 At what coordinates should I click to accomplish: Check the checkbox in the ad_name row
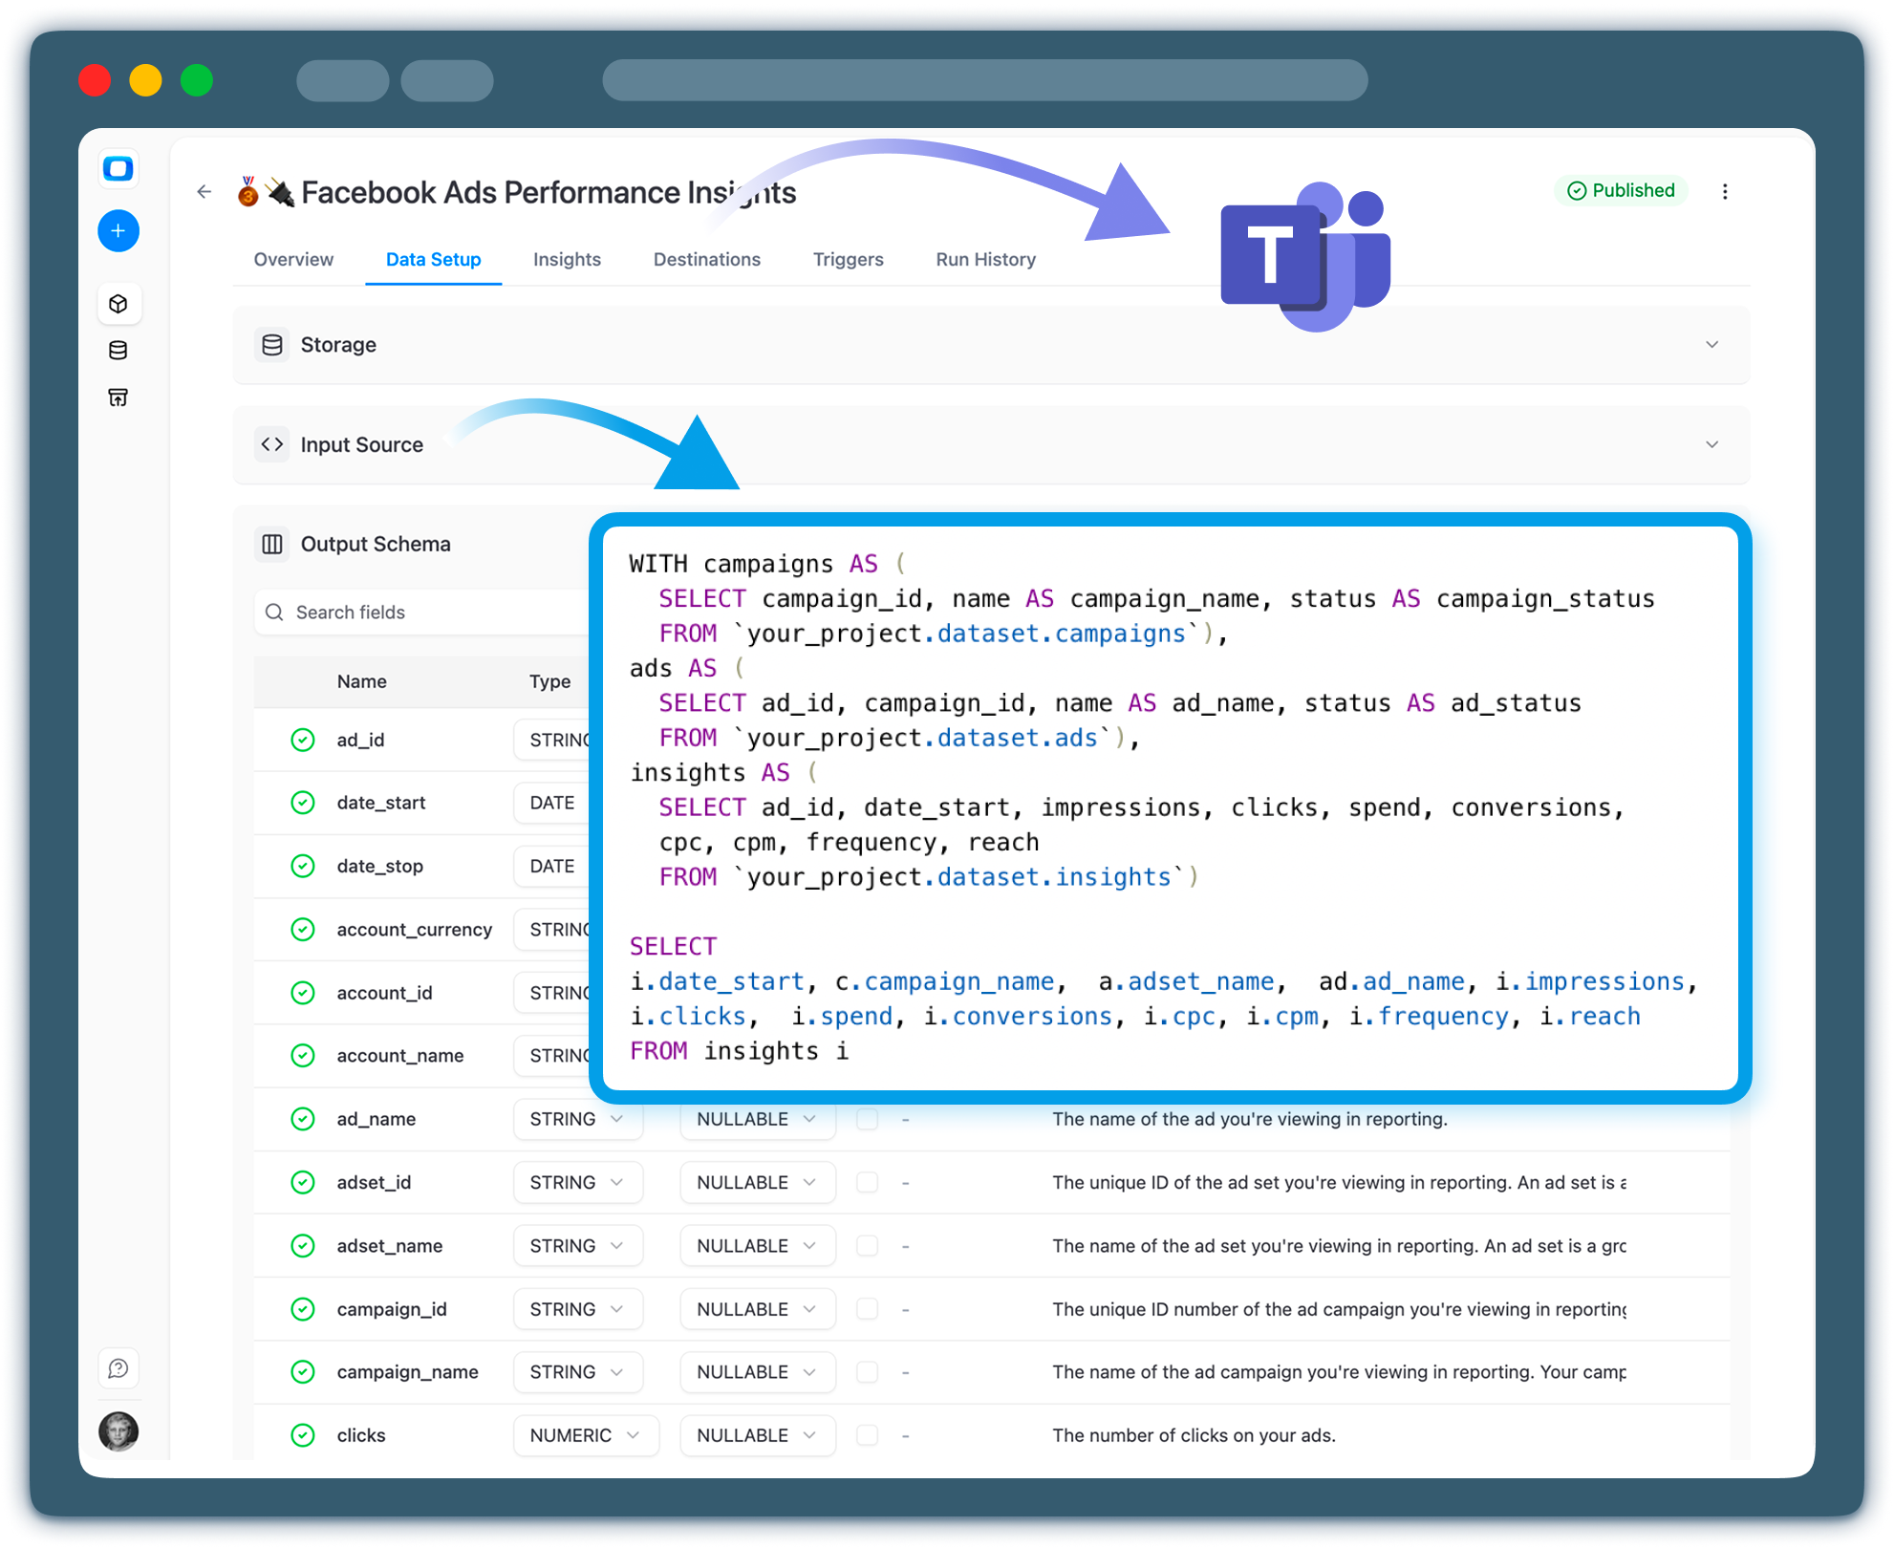868,1119
